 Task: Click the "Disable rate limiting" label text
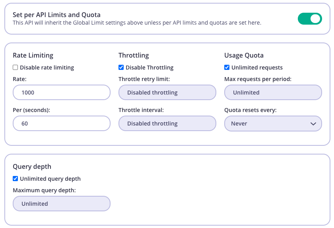(x=47, y=68)
